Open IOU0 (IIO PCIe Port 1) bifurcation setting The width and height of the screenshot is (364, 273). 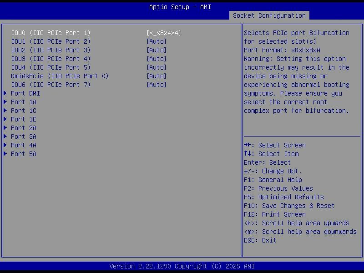[164, 33]
